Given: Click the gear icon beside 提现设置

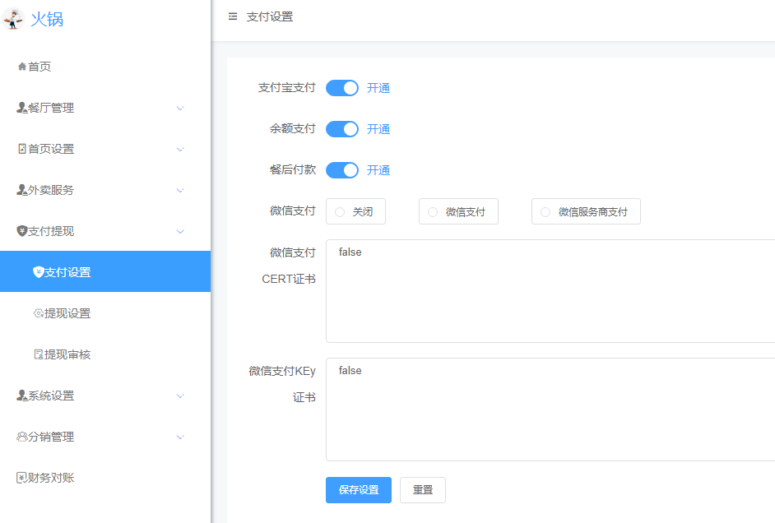Looking at the screenshot, I should pyautogui.click(x=38, y=313).
